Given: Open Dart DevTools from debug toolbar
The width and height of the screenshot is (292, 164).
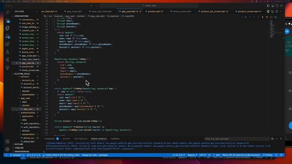Looking at the screenshot, I should click(x=276, y=17).
